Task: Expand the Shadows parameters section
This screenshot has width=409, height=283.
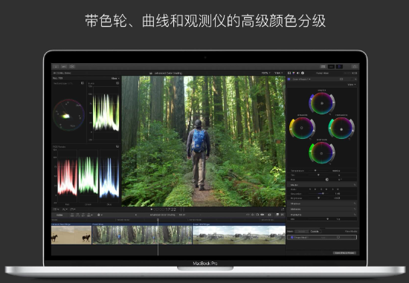Action: 295,204
